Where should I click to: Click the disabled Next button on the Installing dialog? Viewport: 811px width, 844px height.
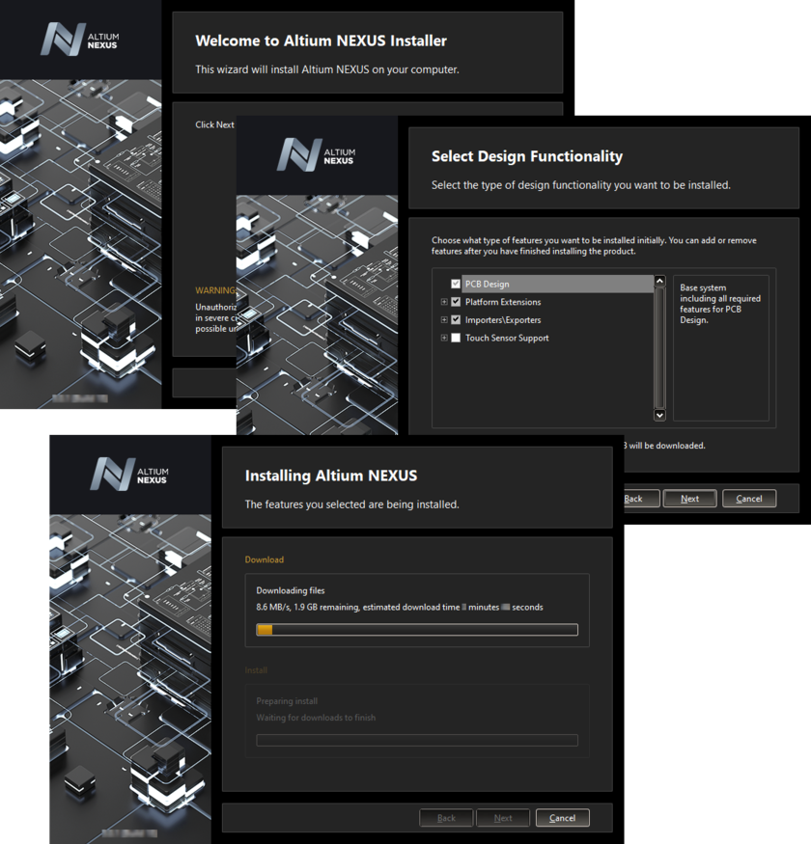[503, 817]
